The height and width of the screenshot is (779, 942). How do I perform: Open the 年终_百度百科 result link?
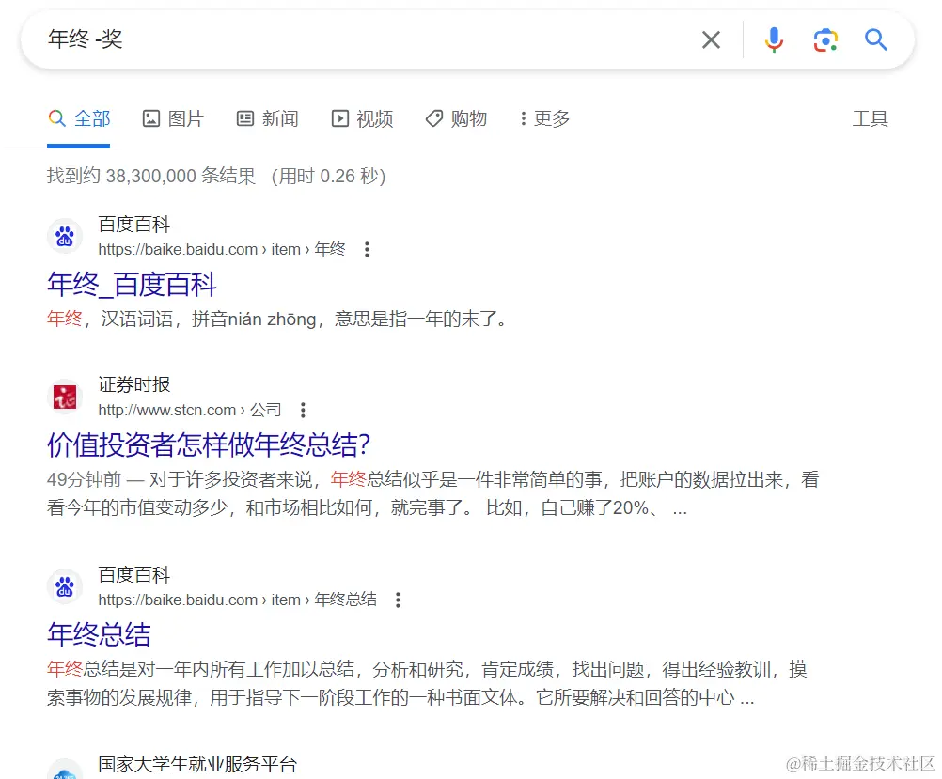point(132,285)
